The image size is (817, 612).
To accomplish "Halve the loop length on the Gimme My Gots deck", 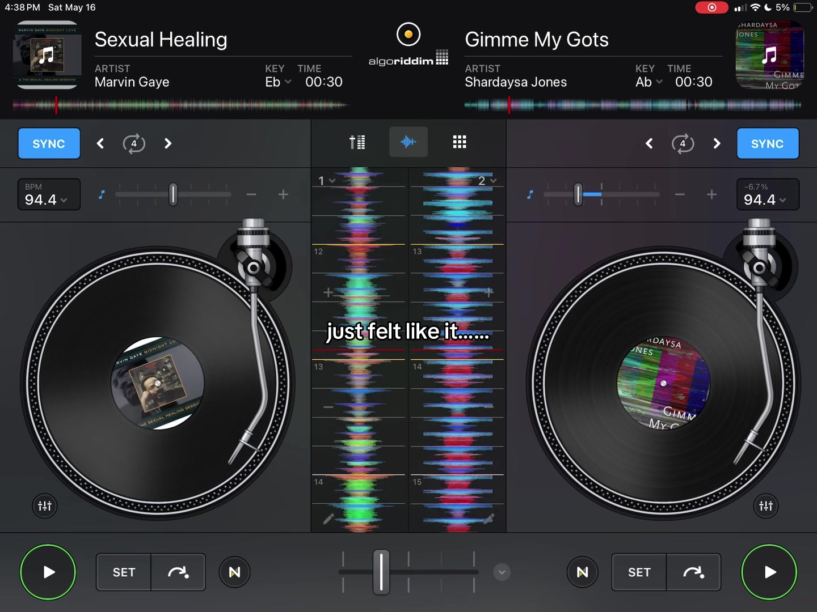I will click(x=649, y=143).
